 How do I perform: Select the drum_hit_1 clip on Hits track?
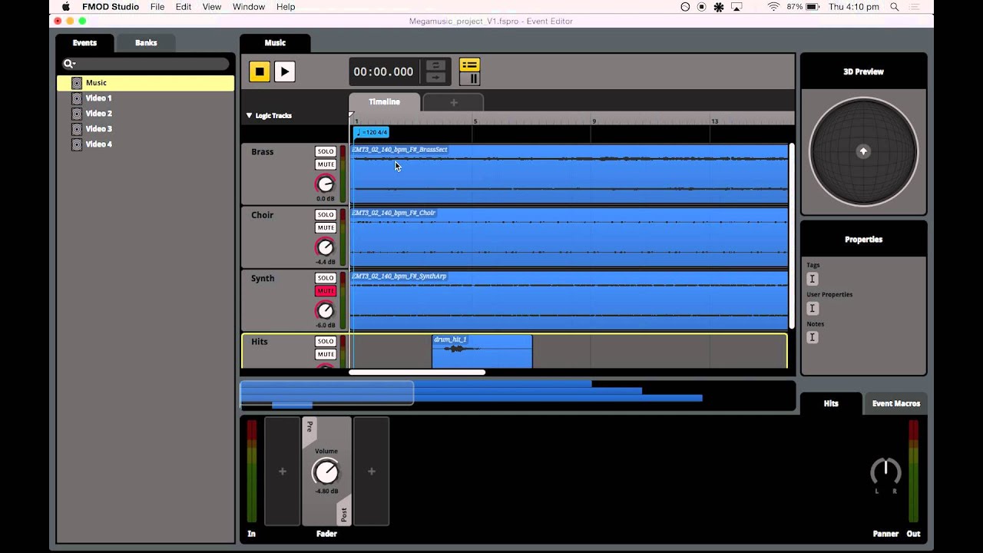pos(482,351)
